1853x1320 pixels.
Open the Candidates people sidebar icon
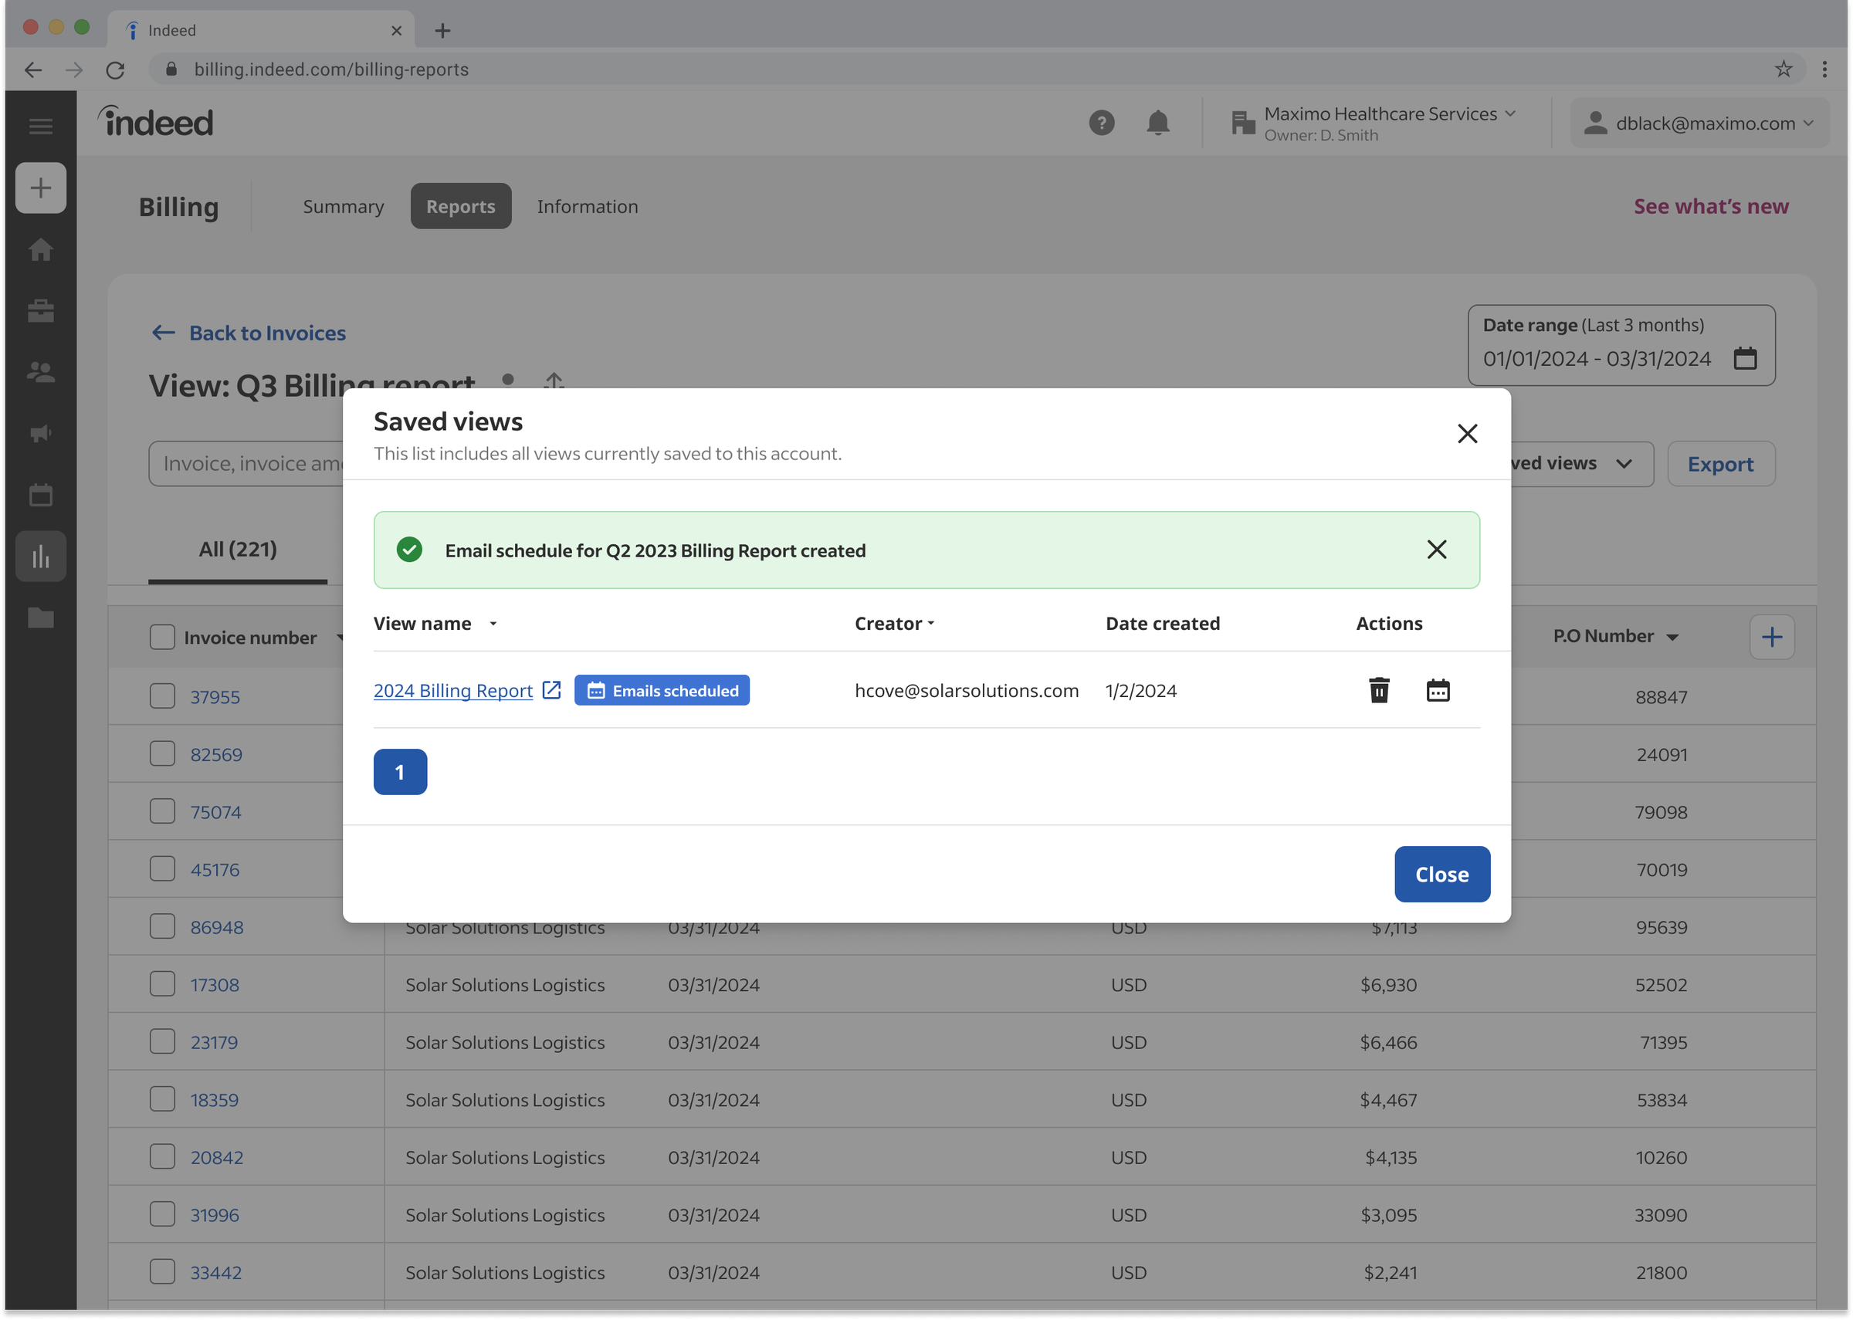(x=41, y=372)
